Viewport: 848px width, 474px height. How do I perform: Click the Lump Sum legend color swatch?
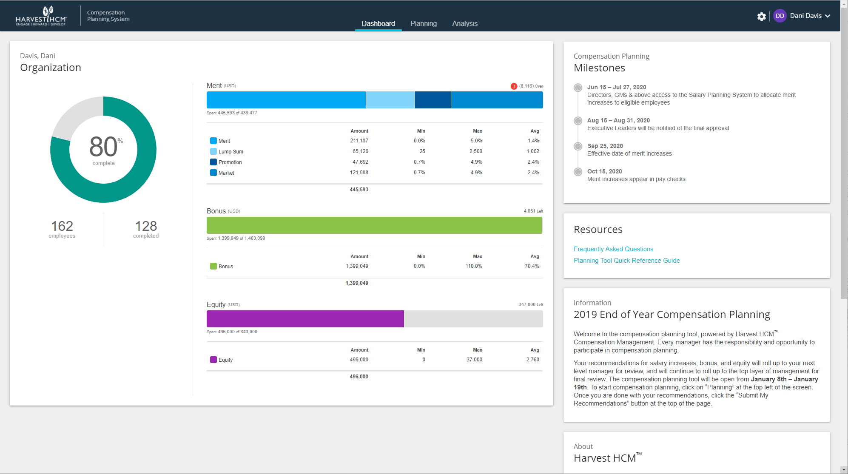[x=213, y=151]
